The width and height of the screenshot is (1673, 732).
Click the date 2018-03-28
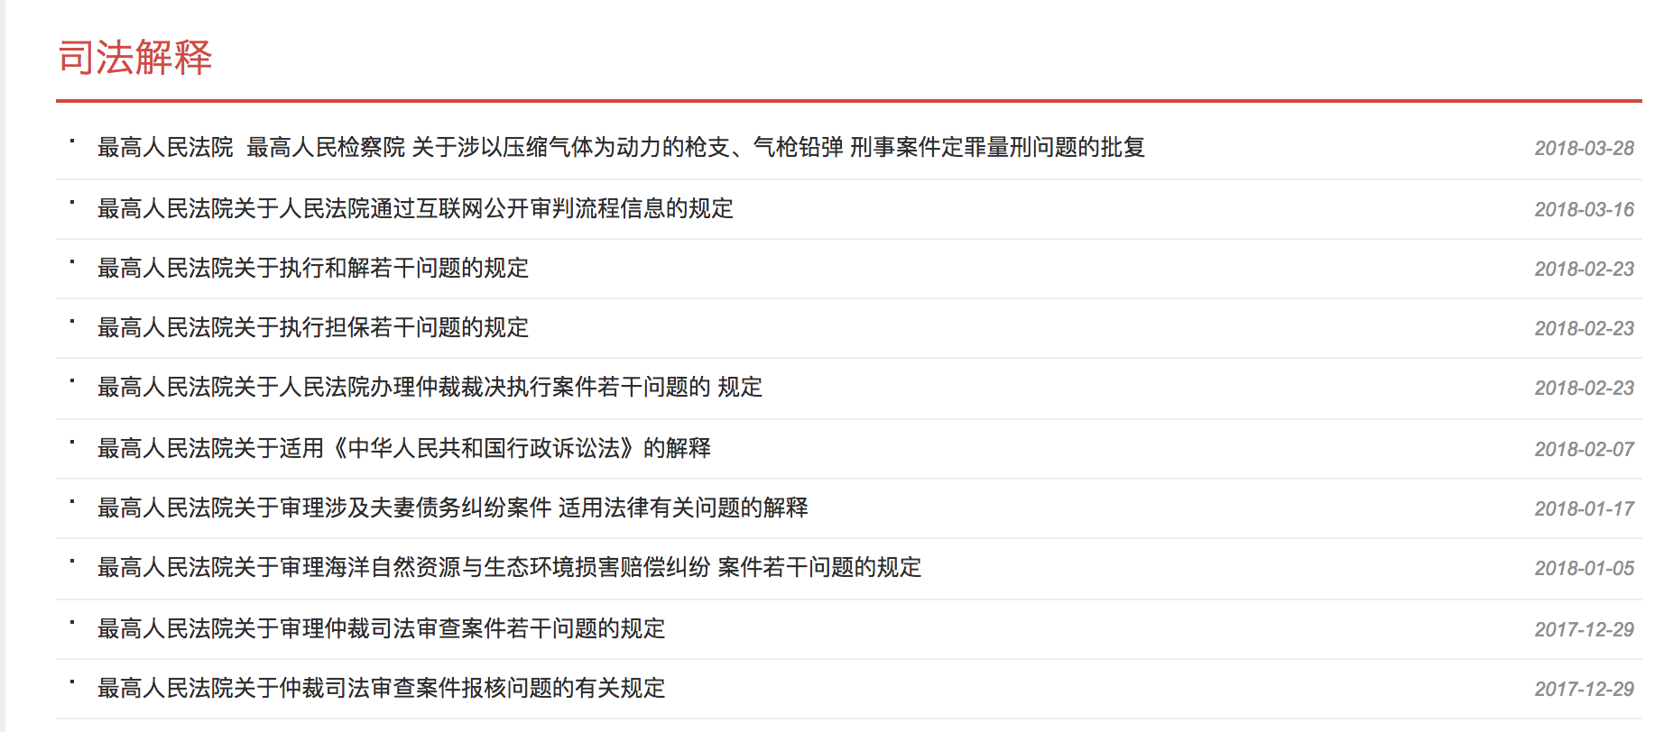(x=1584, y=148)
